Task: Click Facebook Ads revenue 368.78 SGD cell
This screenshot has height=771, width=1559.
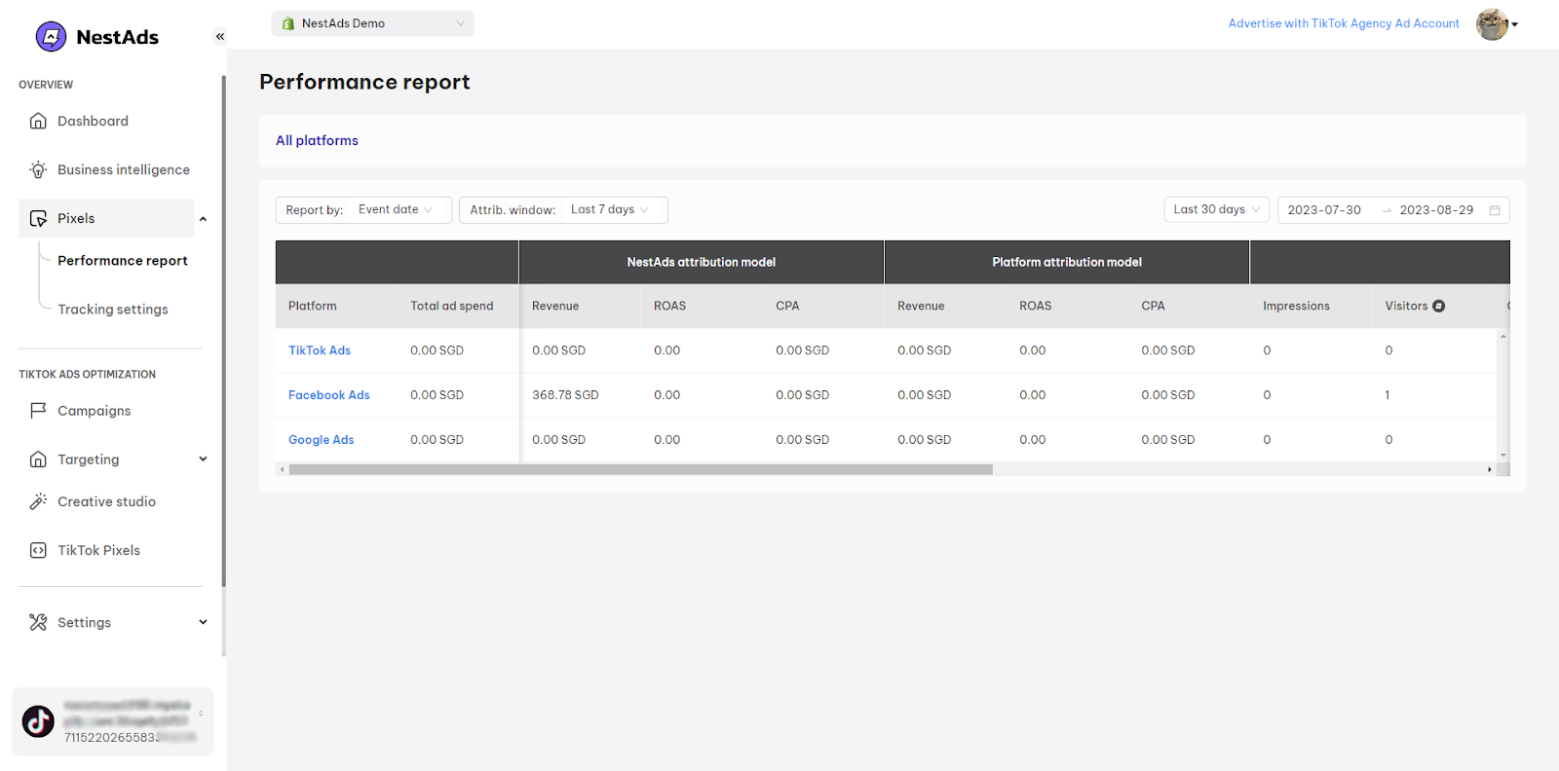Action: point(565,395)
